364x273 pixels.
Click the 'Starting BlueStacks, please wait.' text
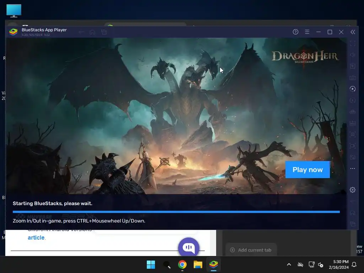[53, 203]
